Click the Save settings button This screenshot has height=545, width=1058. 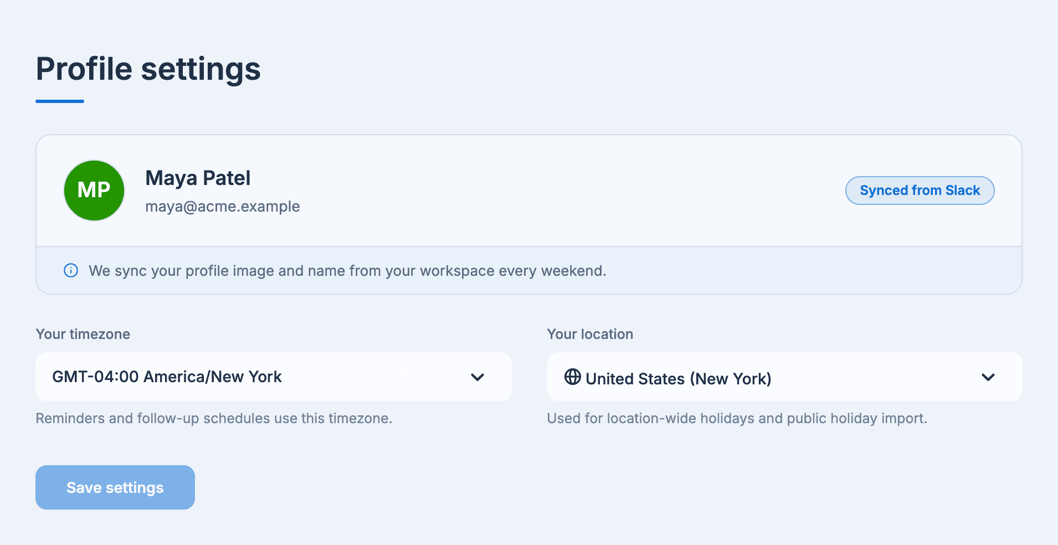pyautogui.click(x=115, y=487)
